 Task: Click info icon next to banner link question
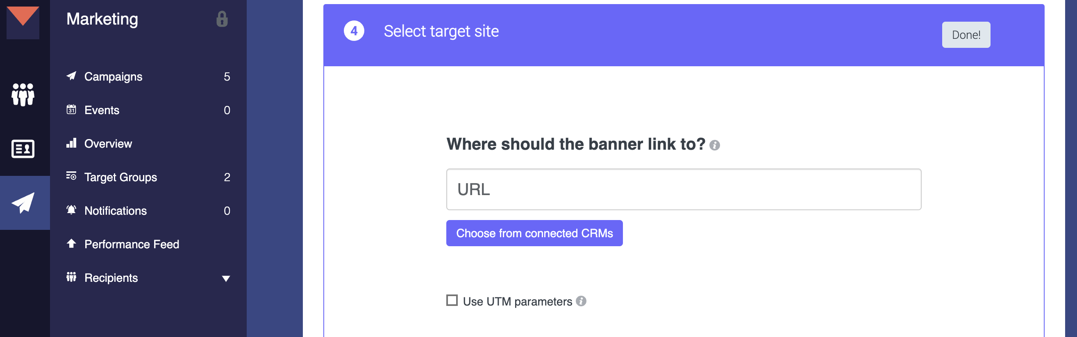pos(714,145)
